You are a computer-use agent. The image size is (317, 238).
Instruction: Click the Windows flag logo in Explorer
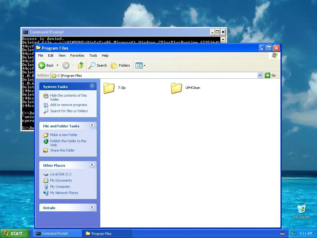(275, 55)
